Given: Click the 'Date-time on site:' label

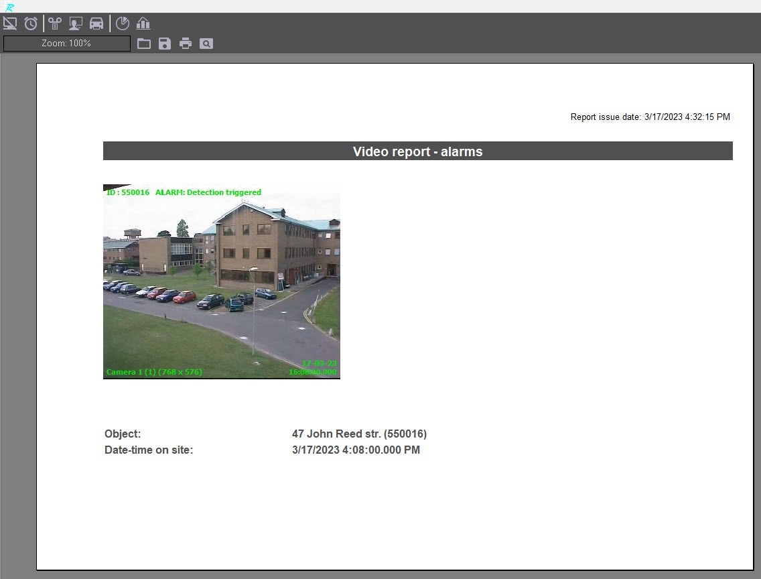Looking at the screenshot, I should click(x=149, y=450).
